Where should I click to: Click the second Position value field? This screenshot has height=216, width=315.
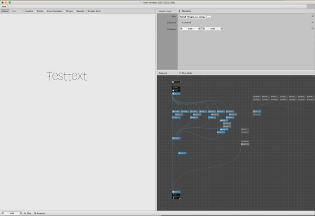click(x=213, y=29)
